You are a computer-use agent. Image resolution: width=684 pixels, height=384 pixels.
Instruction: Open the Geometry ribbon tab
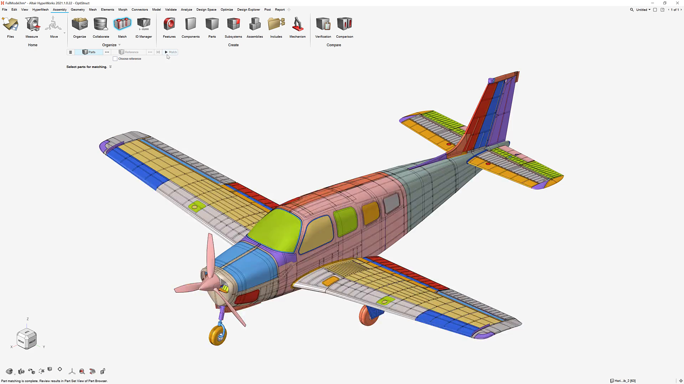point(78,10)
